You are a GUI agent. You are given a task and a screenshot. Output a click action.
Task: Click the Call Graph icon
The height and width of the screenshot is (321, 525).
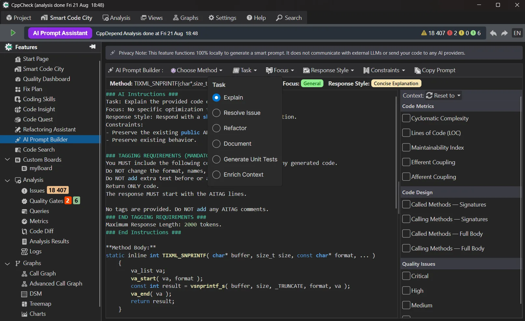pos(24,274)
